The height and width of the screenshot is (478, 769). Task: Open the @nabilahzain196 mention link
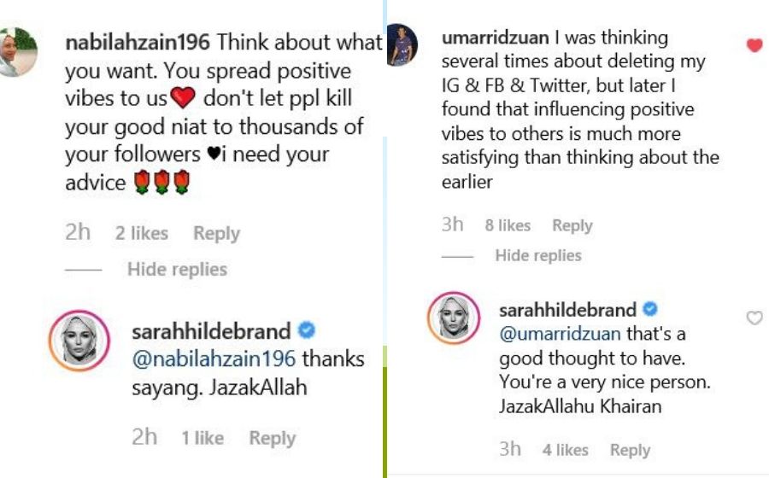point(214,359)
